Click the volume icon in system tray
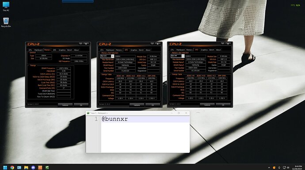This screenshot has height=170, width=305. click(x=288, y=167)
